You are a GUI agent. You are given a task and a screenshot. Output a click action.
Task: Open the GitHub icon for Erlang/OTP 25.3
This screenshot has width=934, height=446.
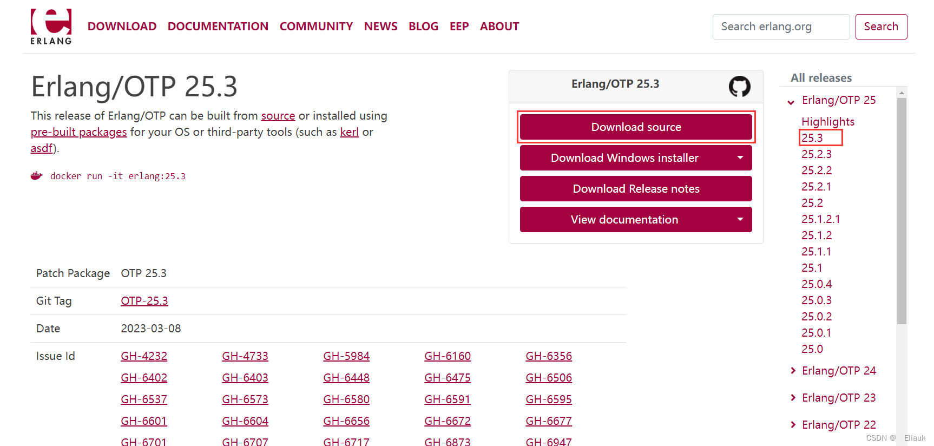click(739, 86)
